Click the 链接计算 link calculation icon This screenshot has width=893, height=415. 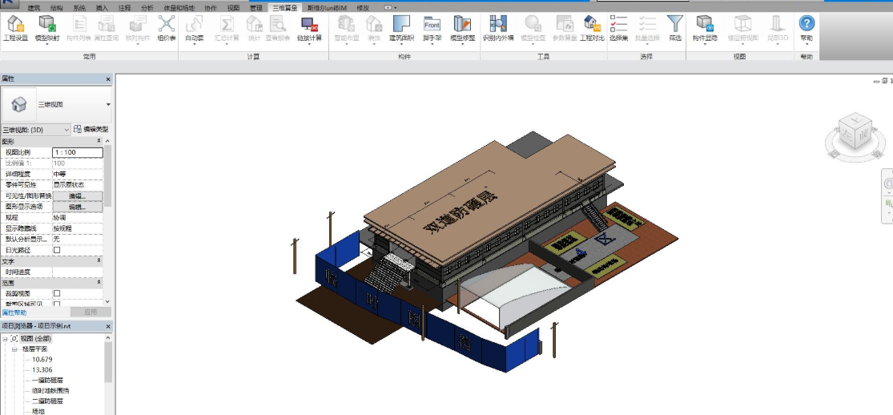click(309, 24)
